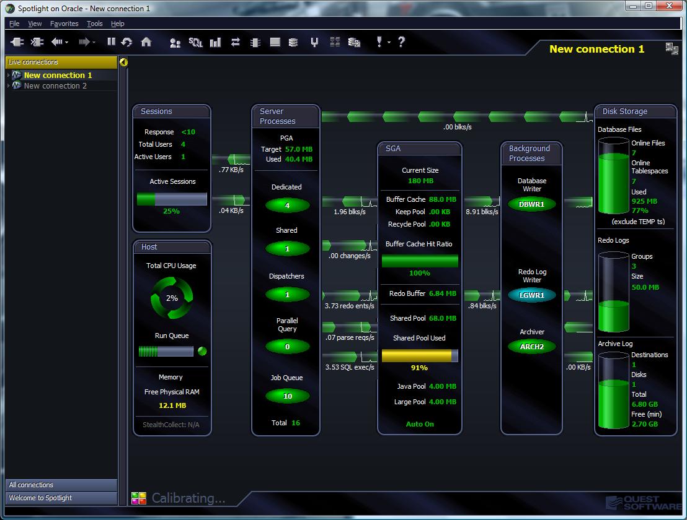Image resolution: width=687 pixels, height=520 pixels.
Task: Click the Active Sessions 25% bar
Action: coord(172,199)
